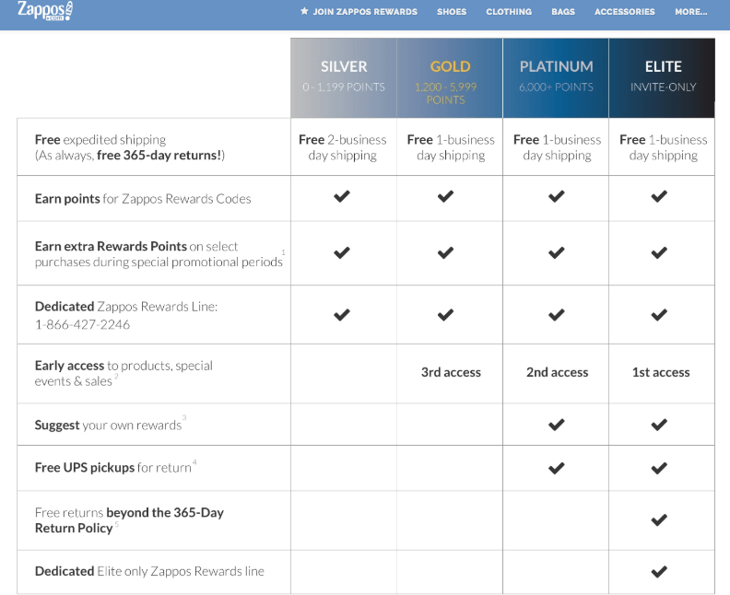This screenshot has width=730, height=595.
Task: Click 'Dedicated Elite only Zappos Rewards line' label
Action: pos(149,571)
